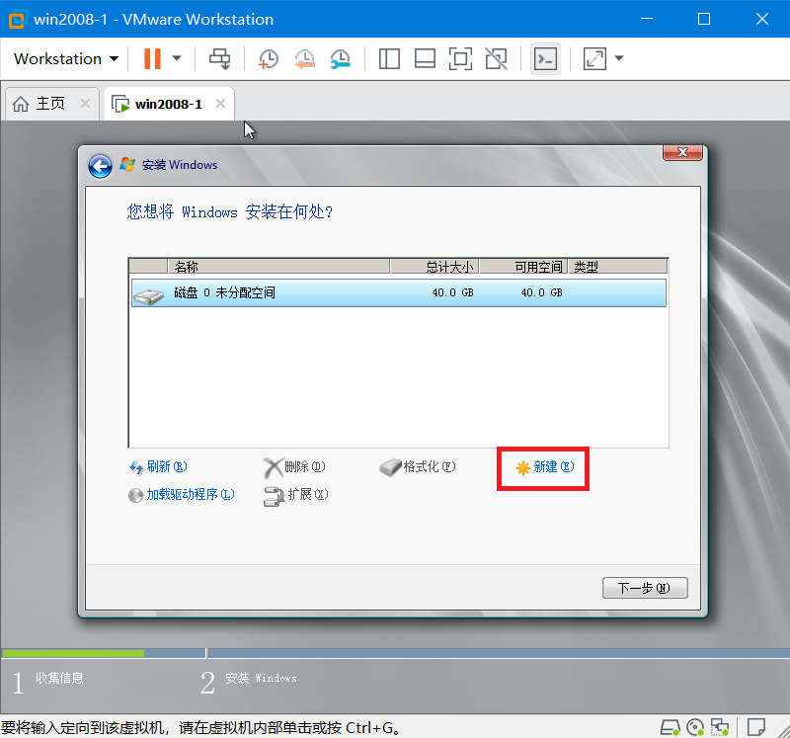
Task: Close the 主页 tab
Action: pyautogui.click(x=85, y=104)
